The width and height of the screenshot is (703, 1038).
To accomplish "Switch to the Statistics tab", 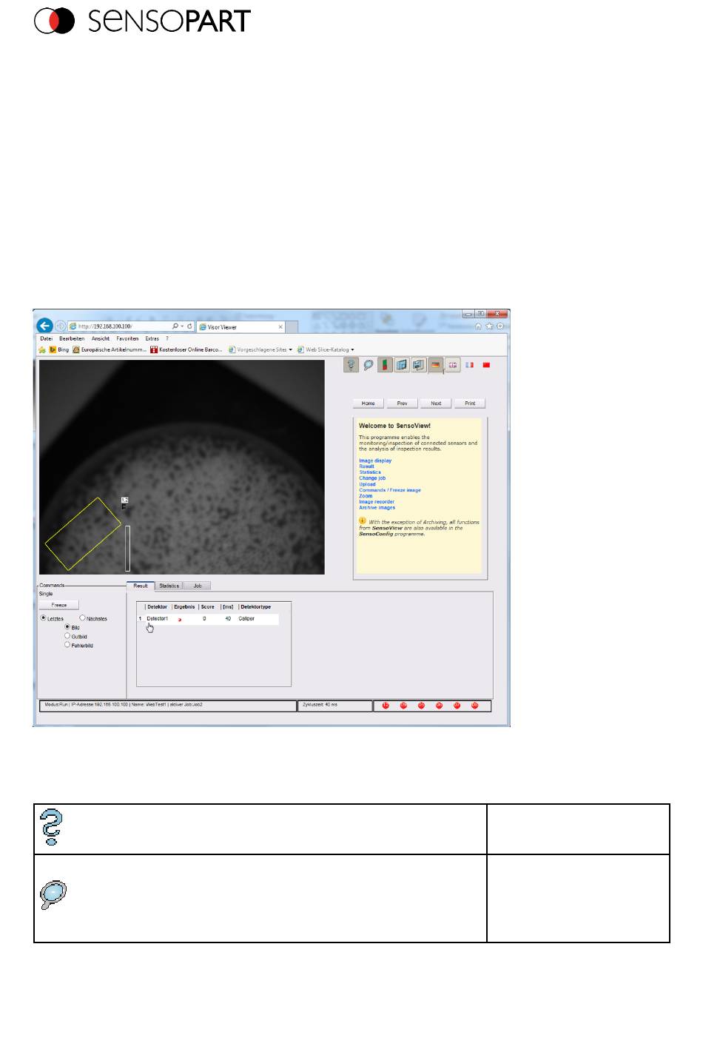I will click(x=169, y=586).
